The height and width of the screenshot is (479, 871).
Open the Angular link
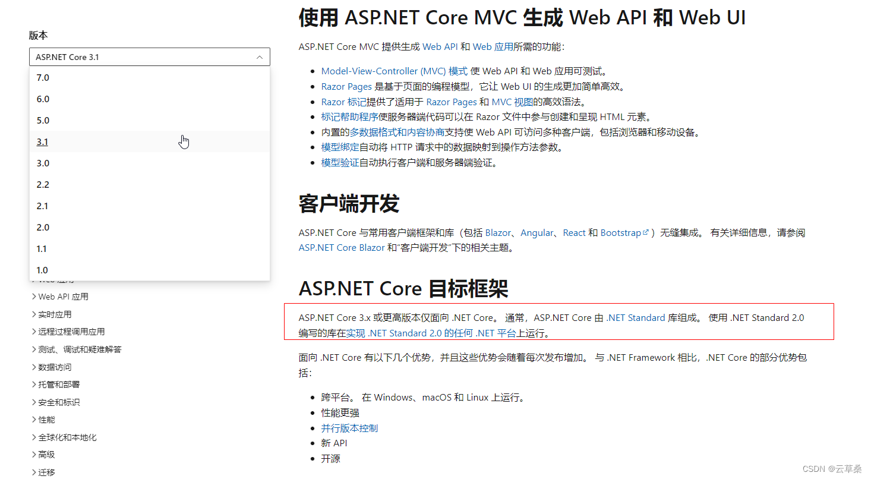[537, 233]
